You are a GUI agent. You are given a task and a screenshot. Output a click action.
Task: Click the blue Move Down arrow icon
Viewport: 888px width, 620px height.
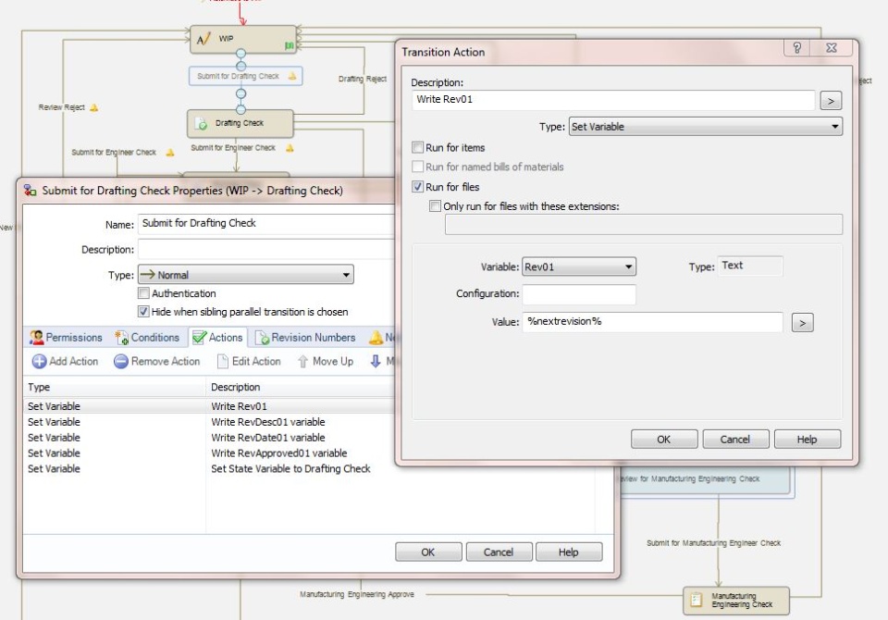376,361
